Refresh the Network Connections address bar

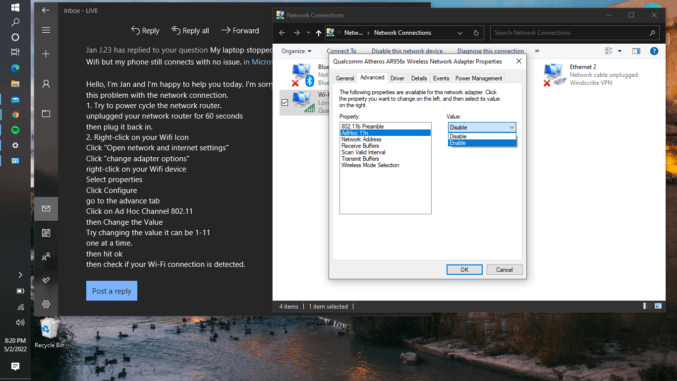(x=476, y=33)
